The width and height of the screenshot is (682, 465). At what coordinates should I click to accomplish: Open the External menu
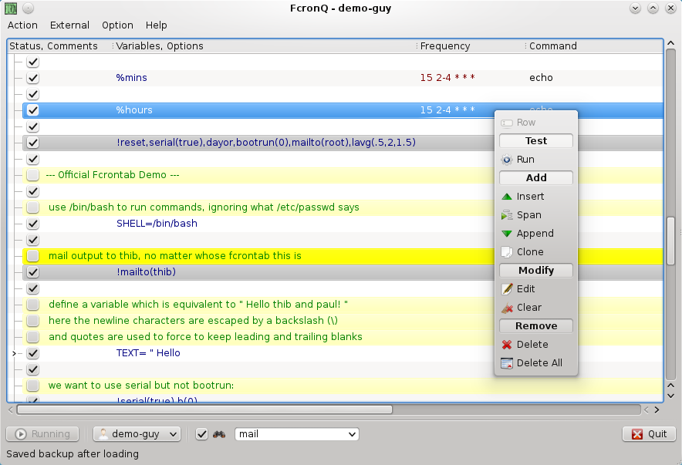point(69,25)
